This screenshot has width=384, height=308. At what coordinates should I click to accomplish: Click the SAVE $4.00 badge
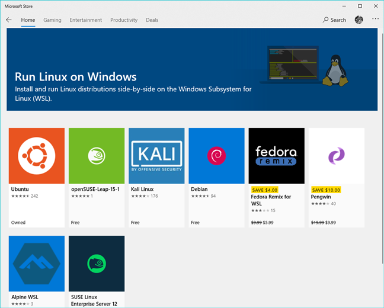tap(265, 190)
